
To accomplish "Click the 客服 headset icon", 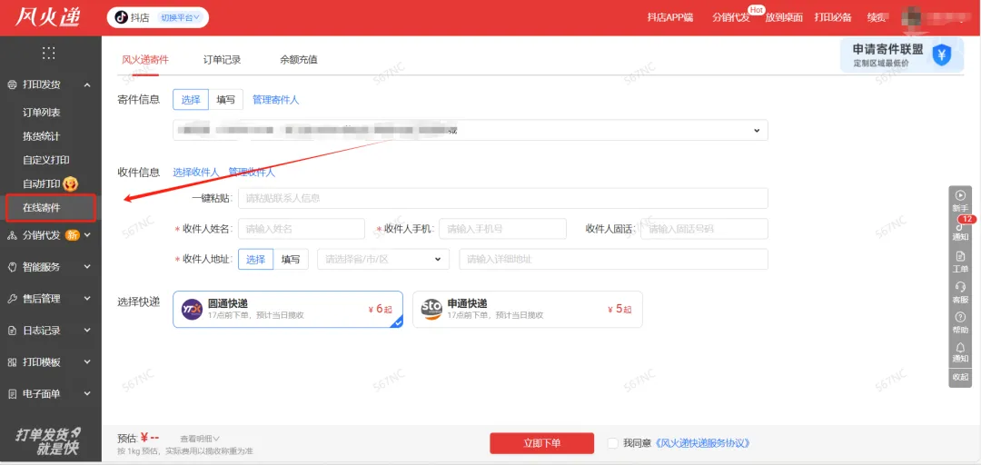I will click(x=960, y=287).
